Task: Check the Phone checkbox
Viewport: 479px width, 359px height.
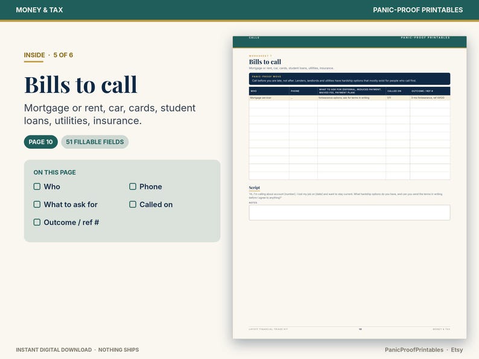Action: tap(133, 186)
